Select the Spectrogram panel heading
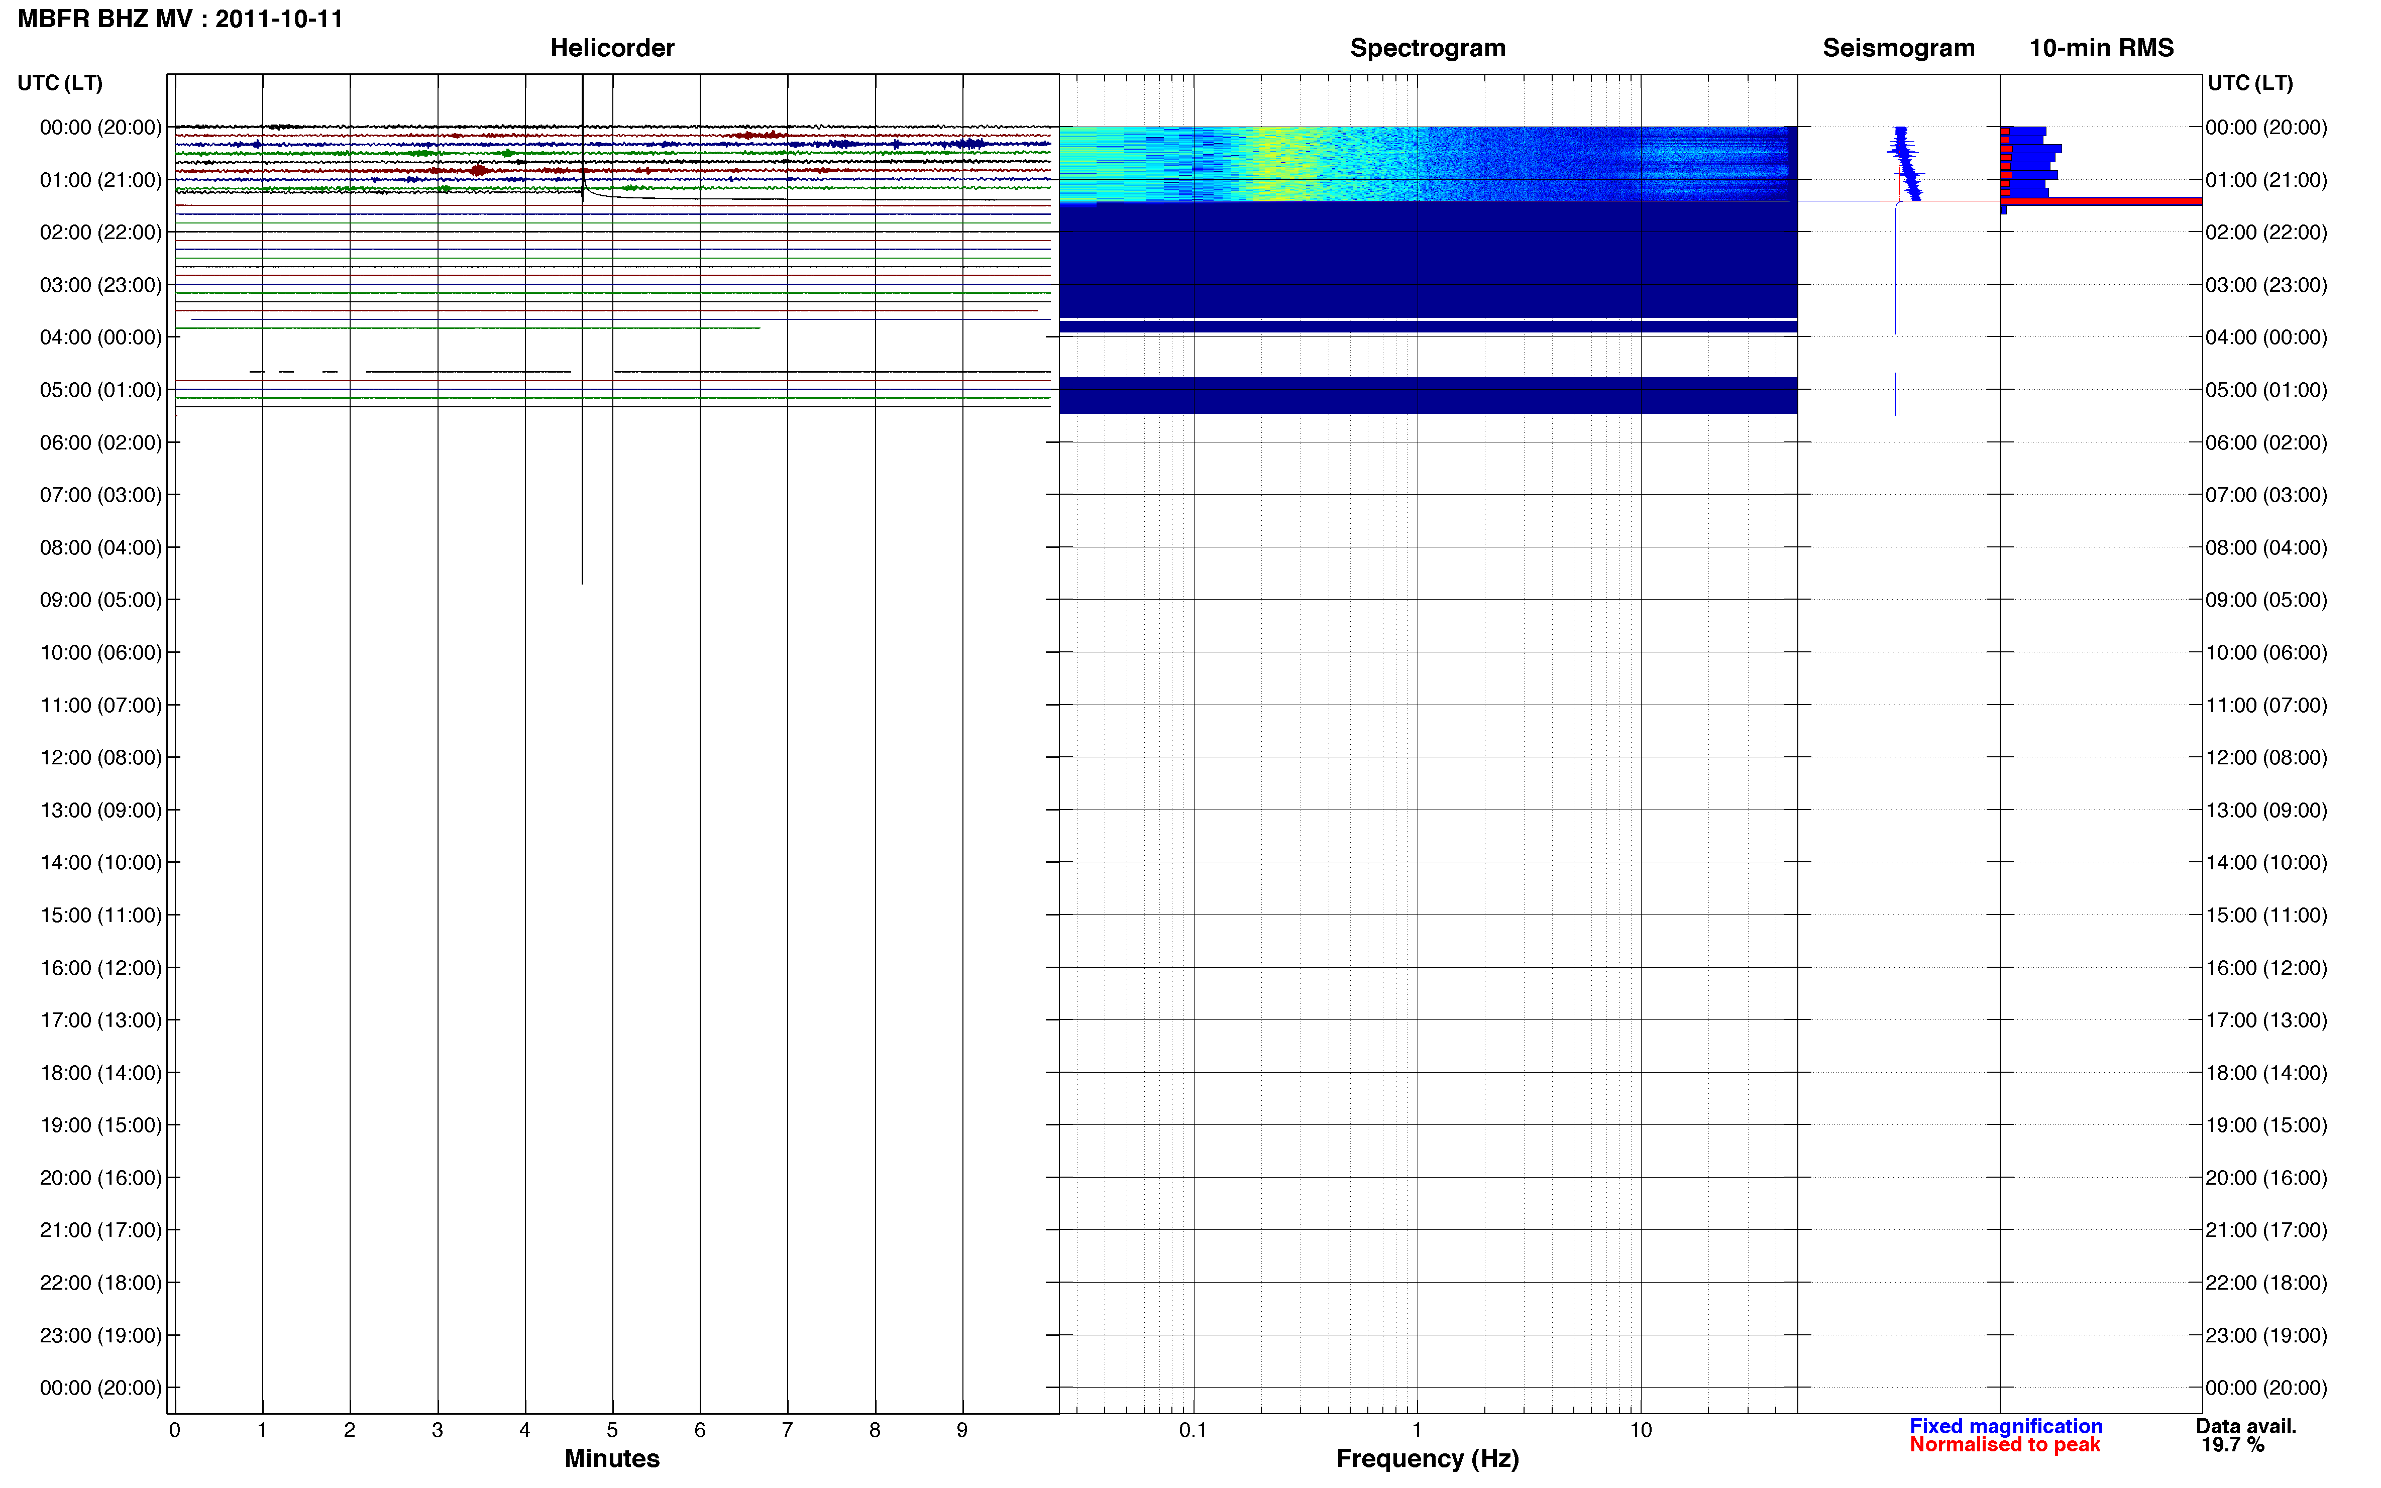The image size is (2381, 1488). (1427, 48)
